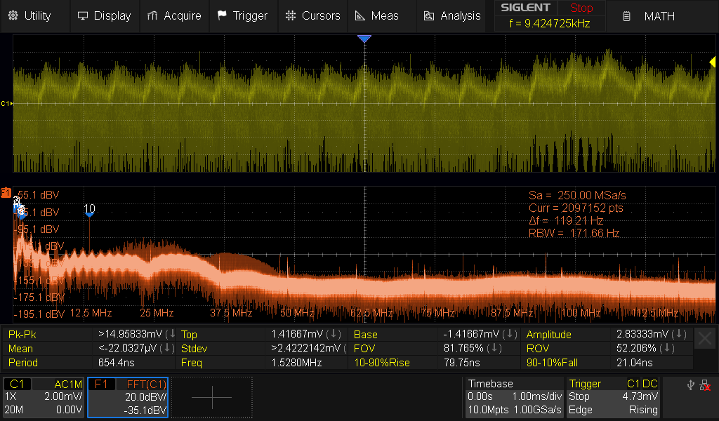Screen dimensions: 719x421
Task: Click the USB connection status icon
Action: [691, 385]
